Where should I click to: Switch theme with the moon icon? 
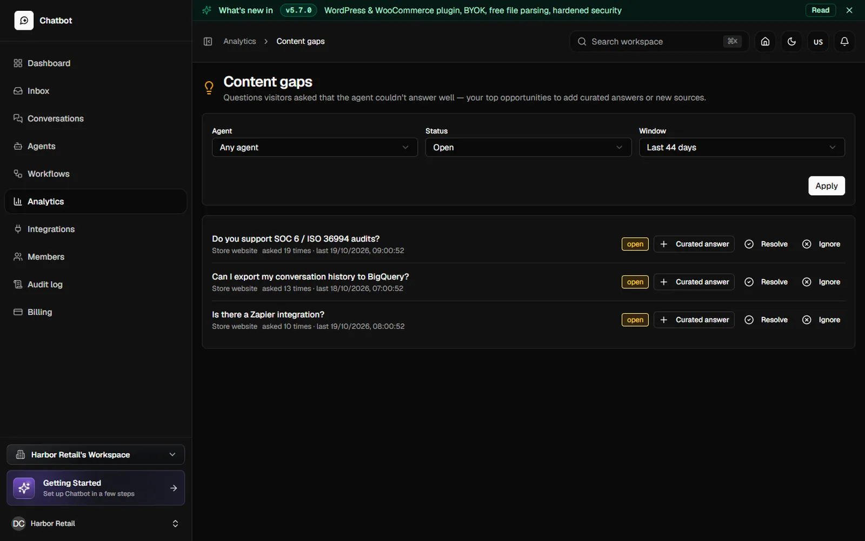point(791,42)
